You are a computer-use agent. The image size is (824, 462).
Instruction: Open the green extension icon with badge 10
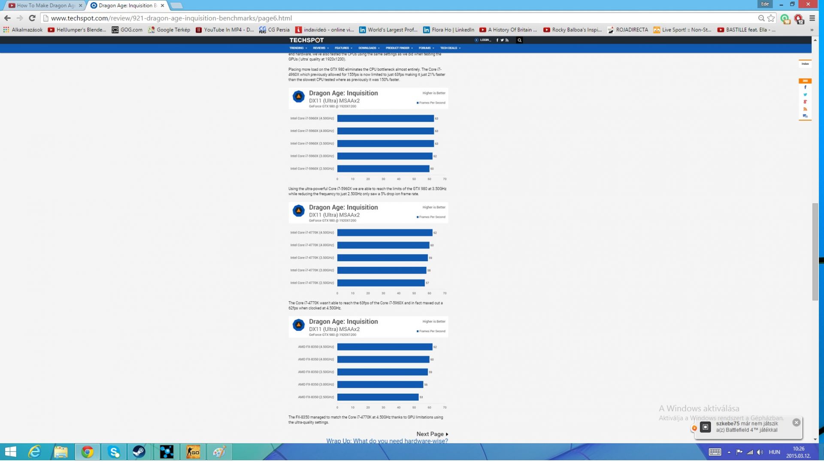tap(785, 18)
